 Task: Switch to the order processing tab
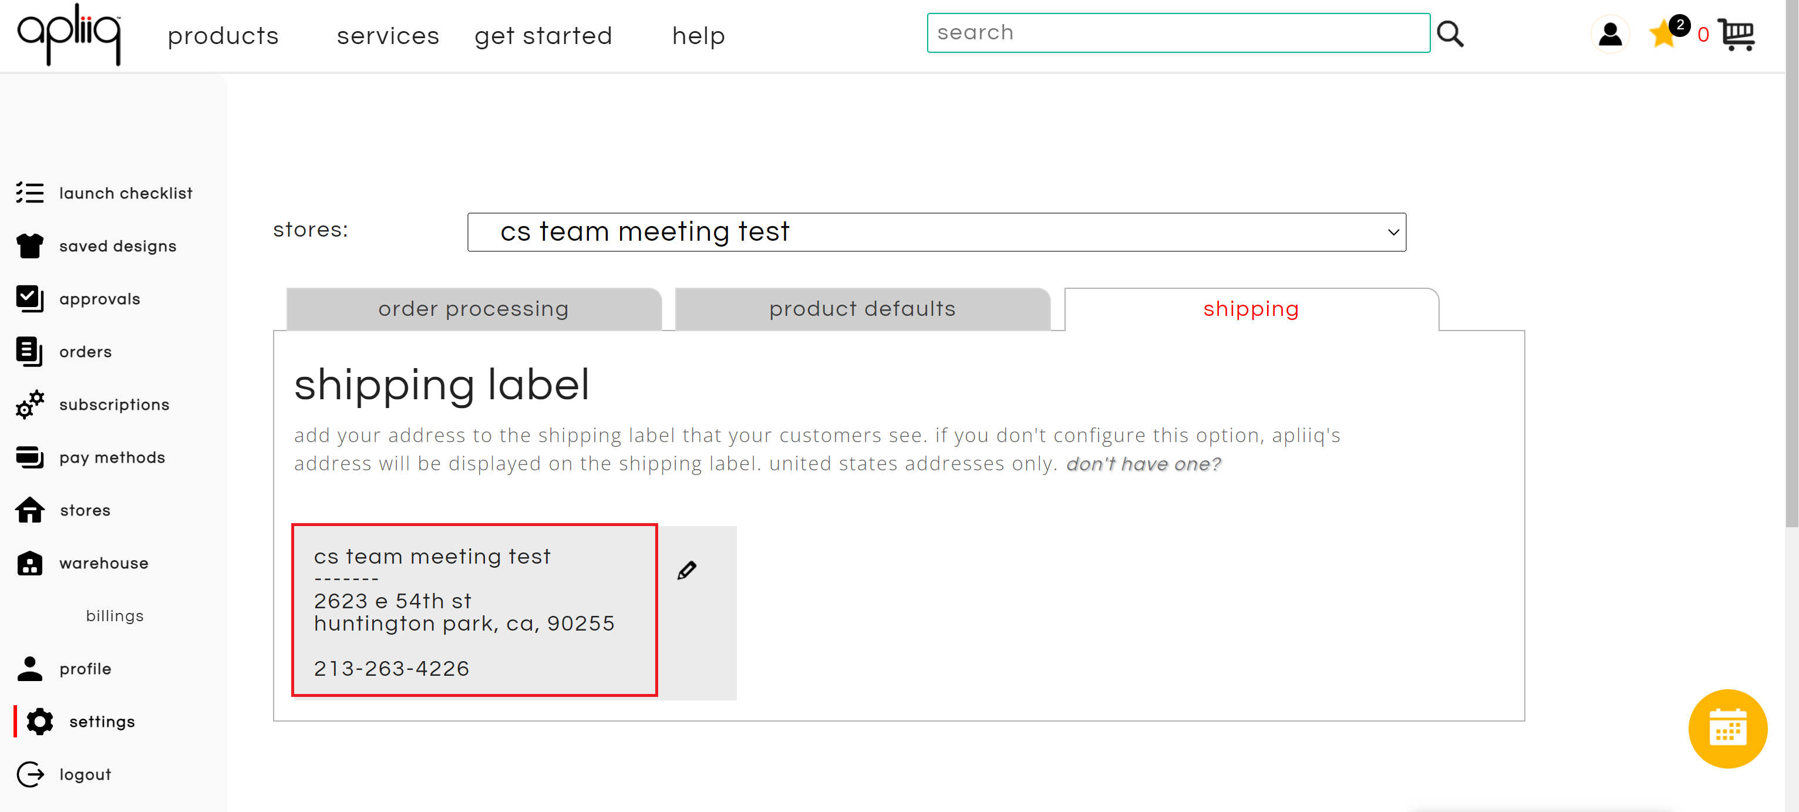click(x=473, y=309)
